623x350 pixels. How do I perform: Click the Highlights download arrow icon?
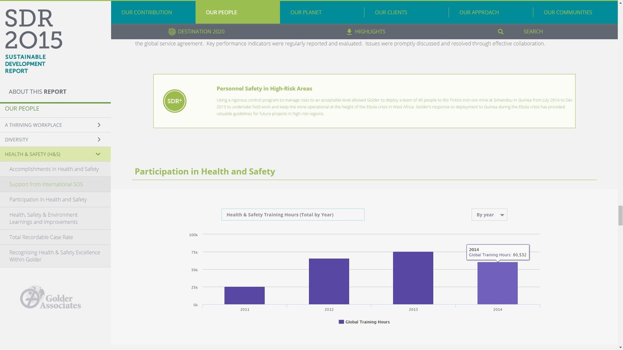pyautogui.click(x=349, y=31)
